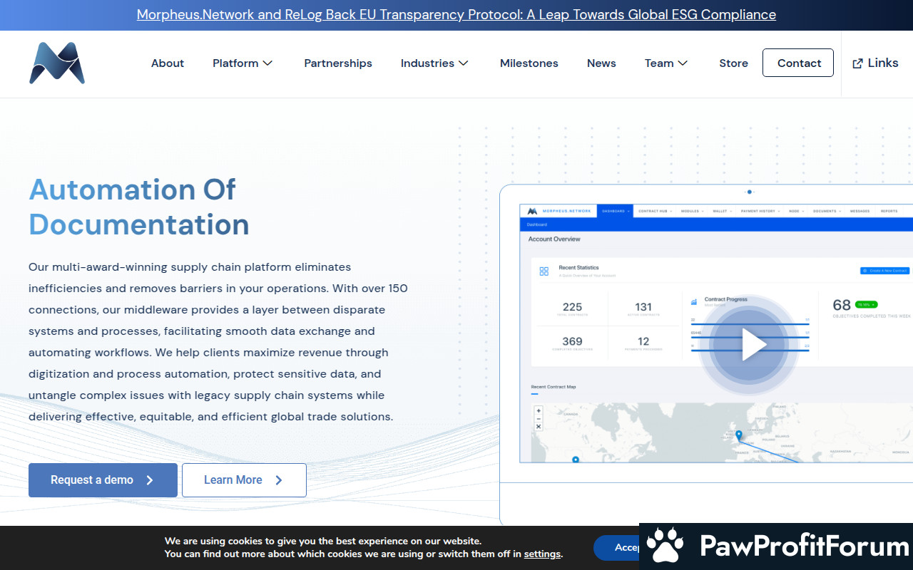Click the Morpheus Network logo

coord(57,63)
